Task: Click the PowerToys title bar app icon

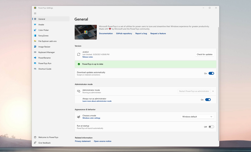Action: (x=35, y=8)
